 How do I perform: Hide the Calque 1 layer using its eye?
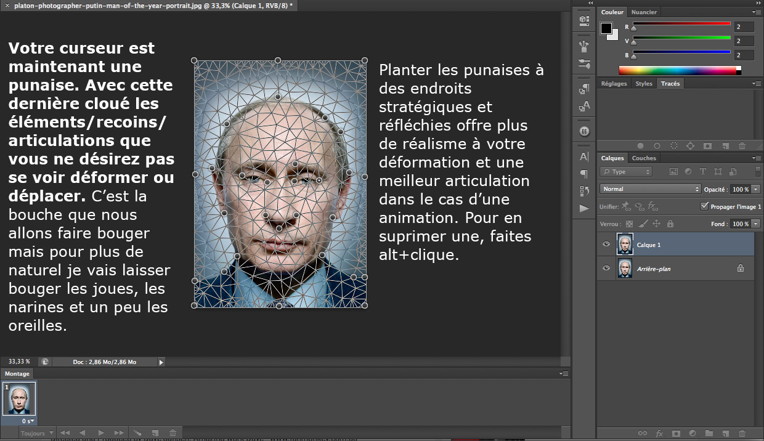(606, 245)
